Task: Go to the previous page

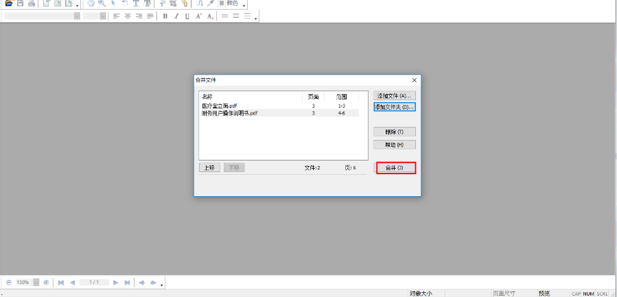Action: click(x=72, y=283)
